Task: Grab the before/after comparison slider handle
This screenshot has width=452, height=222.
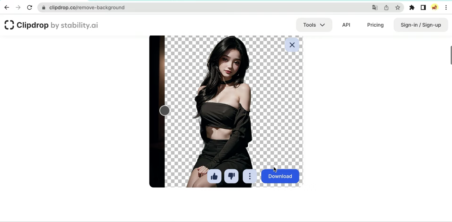Action: (x=165, y=110)
